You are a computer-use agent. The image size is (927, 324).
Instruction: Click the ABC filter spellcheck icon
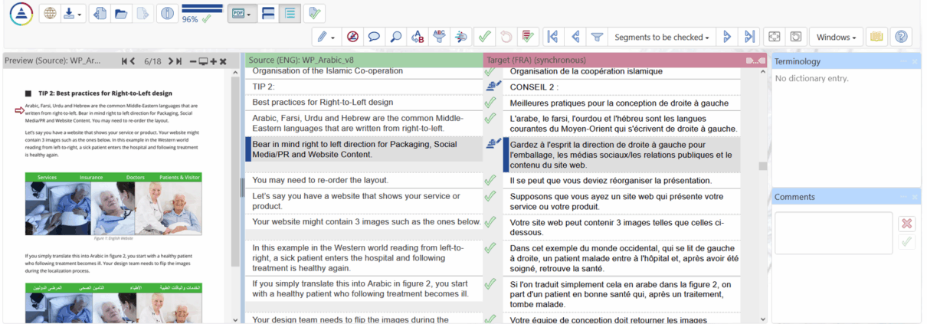coord(440,37)
